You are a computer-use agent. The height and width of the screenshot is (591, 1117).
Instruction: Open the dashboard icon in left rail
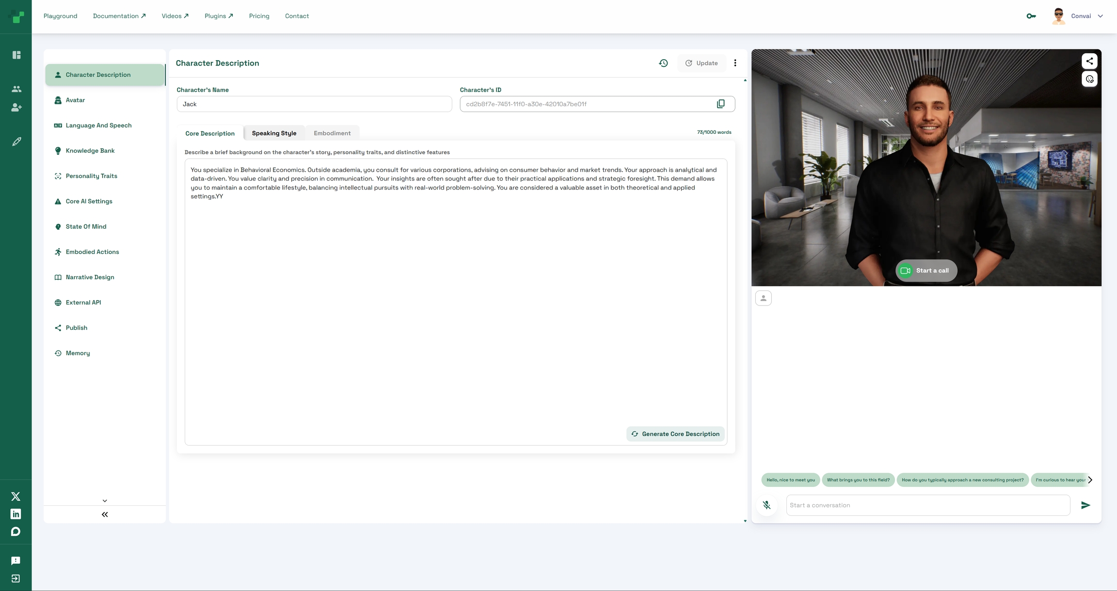click(16, 55)
